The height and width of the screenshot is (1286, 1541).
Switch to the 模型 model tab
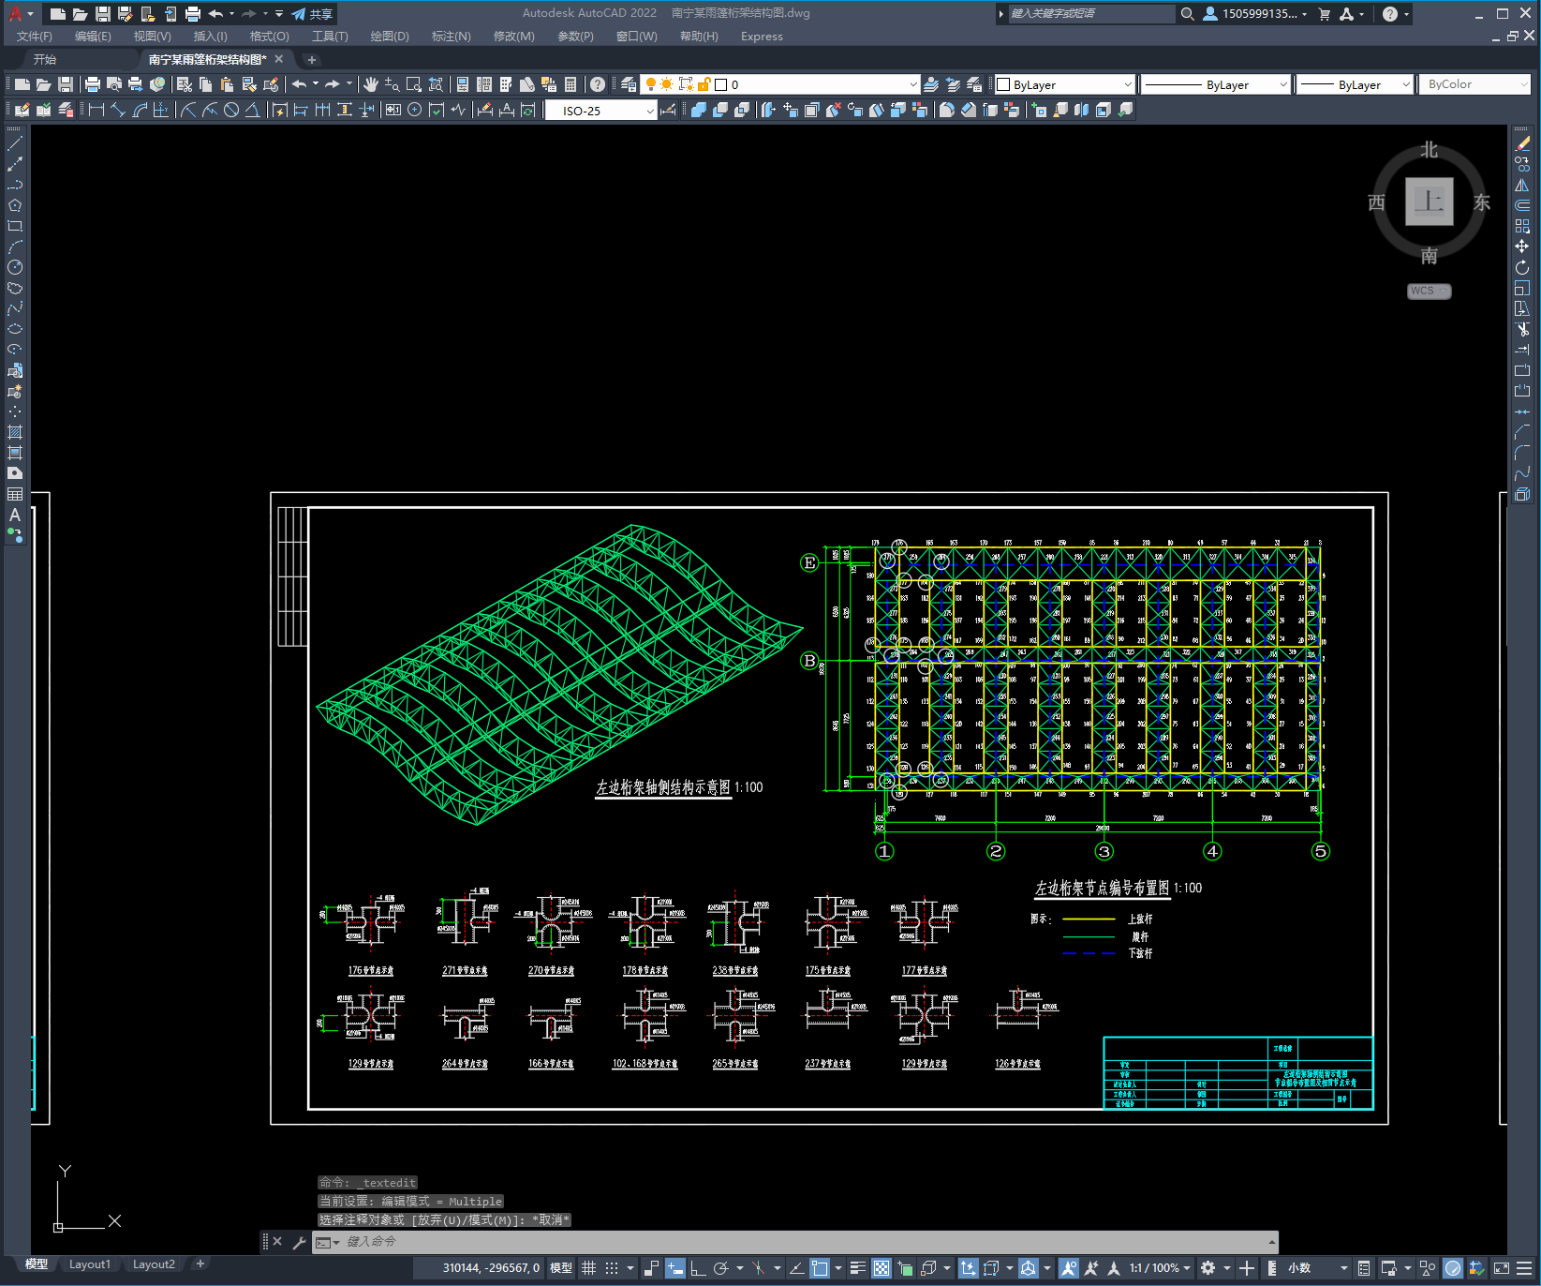click(x=37, y=1264)
